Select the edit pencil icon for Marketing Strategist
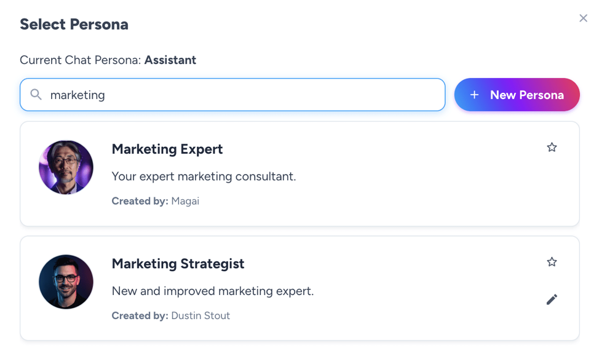599x359 pixels. [552, 299]
